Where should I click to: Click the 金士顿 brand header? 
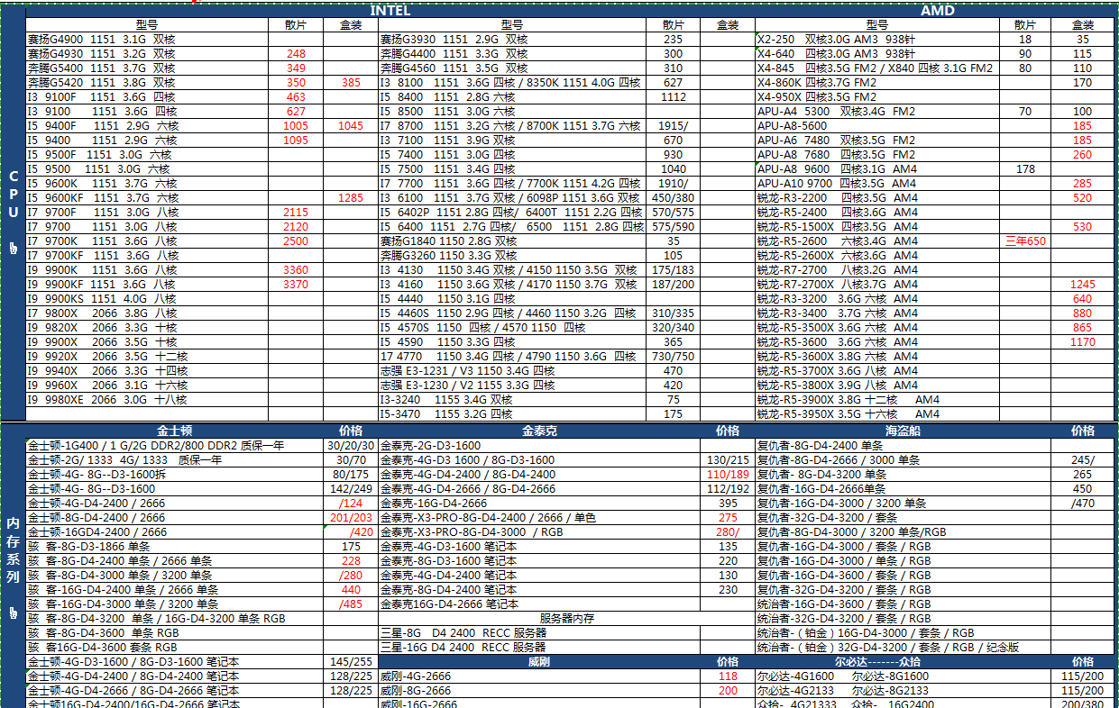tap(174, 431)
